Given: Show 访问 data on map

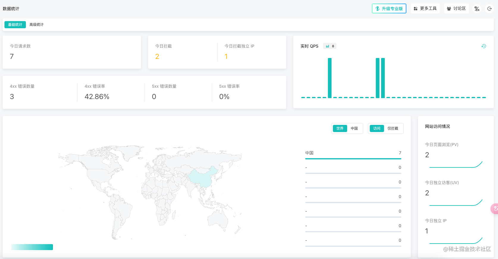Looking at the screenshot, I should coord(377,128).
